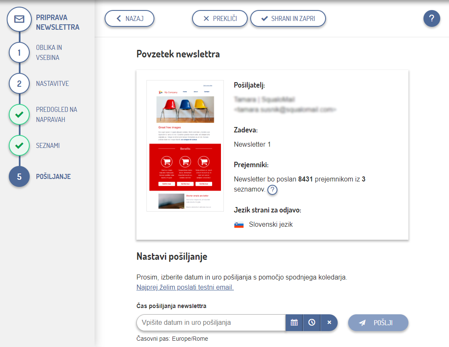
Task: Go back with the Nazaj button
Action: pyautogui.click(x=129, y=18)
